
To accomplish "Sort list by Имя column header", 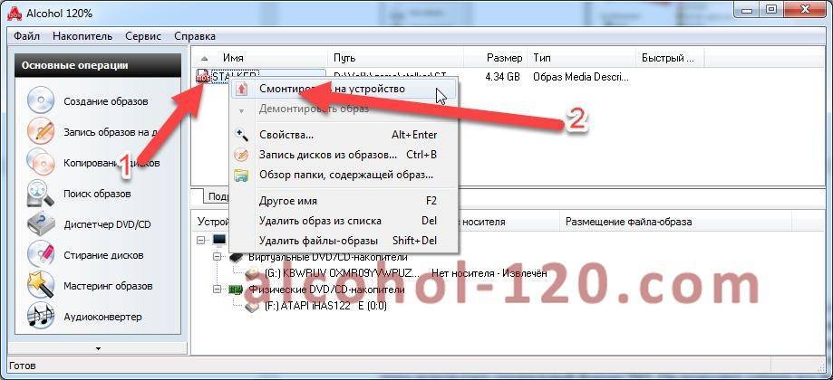I will click(260, 58).
